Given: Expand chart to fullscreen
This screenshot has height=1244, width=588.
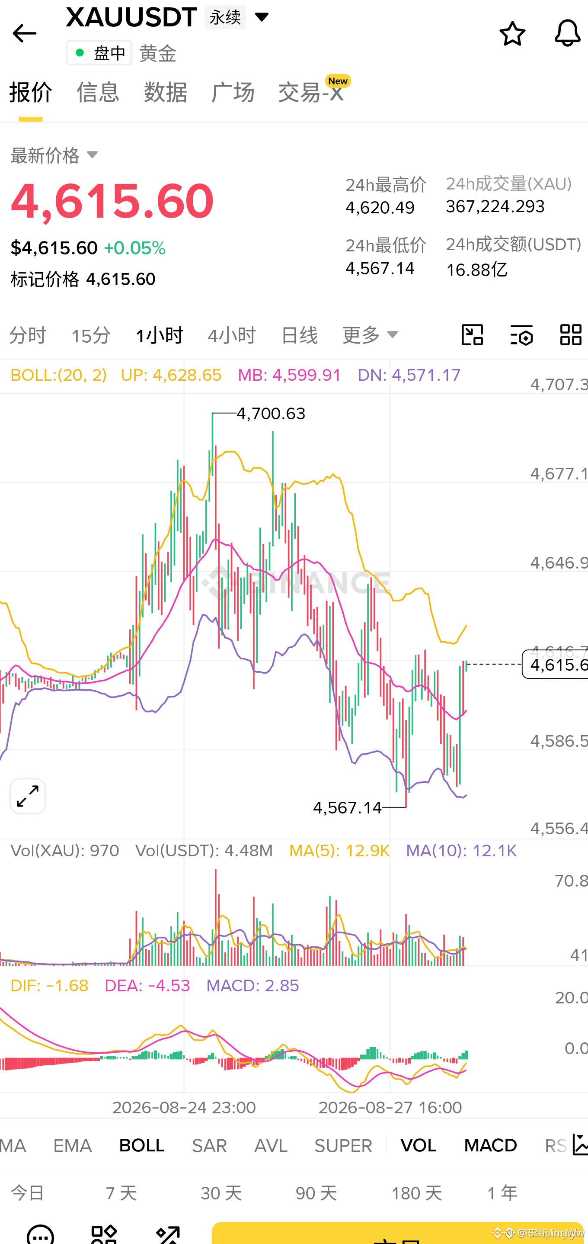Looking at the screenshot, I should [28, 796].
